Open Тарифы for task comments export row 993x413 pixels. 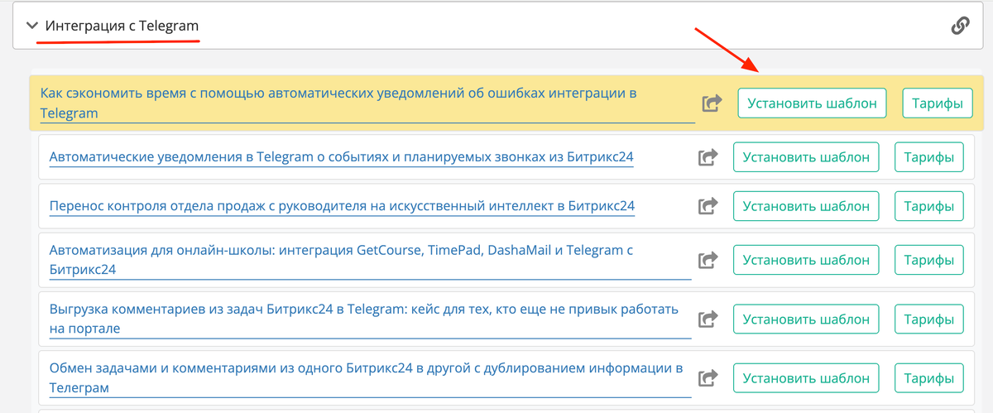pos(929,319)
